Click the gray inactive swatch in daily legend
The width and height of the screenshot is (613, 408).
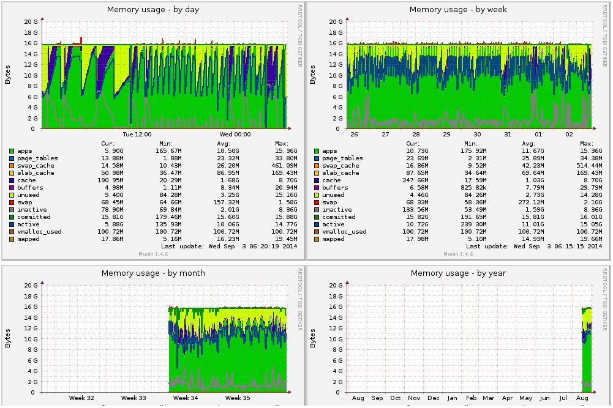point(11,210)
